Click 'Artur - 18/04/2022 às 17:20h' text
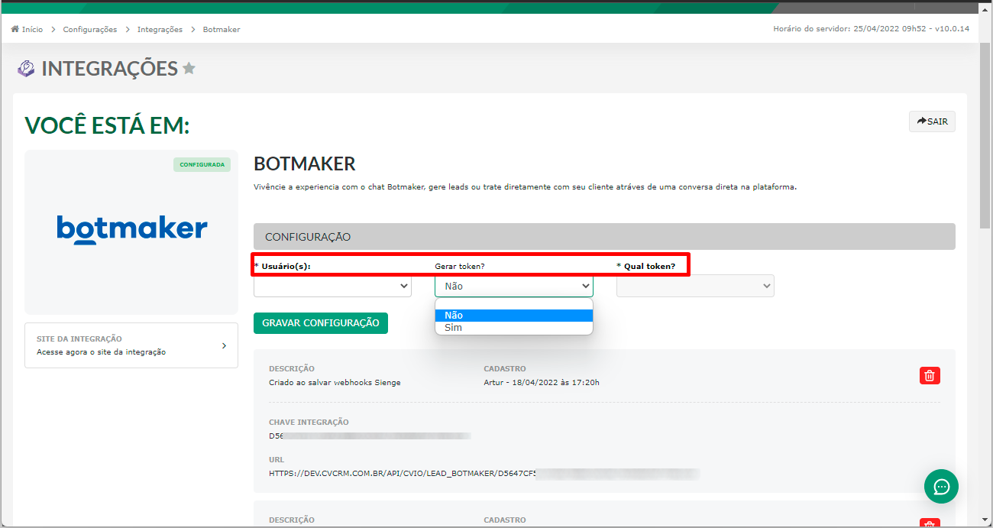This screenshot has height=528, width=993. pos(542,382)
